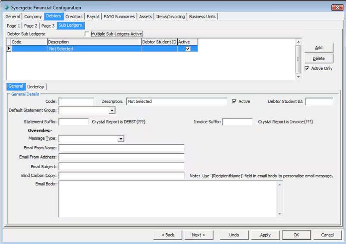Click the Email Subject field
Image resolution: width=346 pixels, height=244 pixels.
121,167
